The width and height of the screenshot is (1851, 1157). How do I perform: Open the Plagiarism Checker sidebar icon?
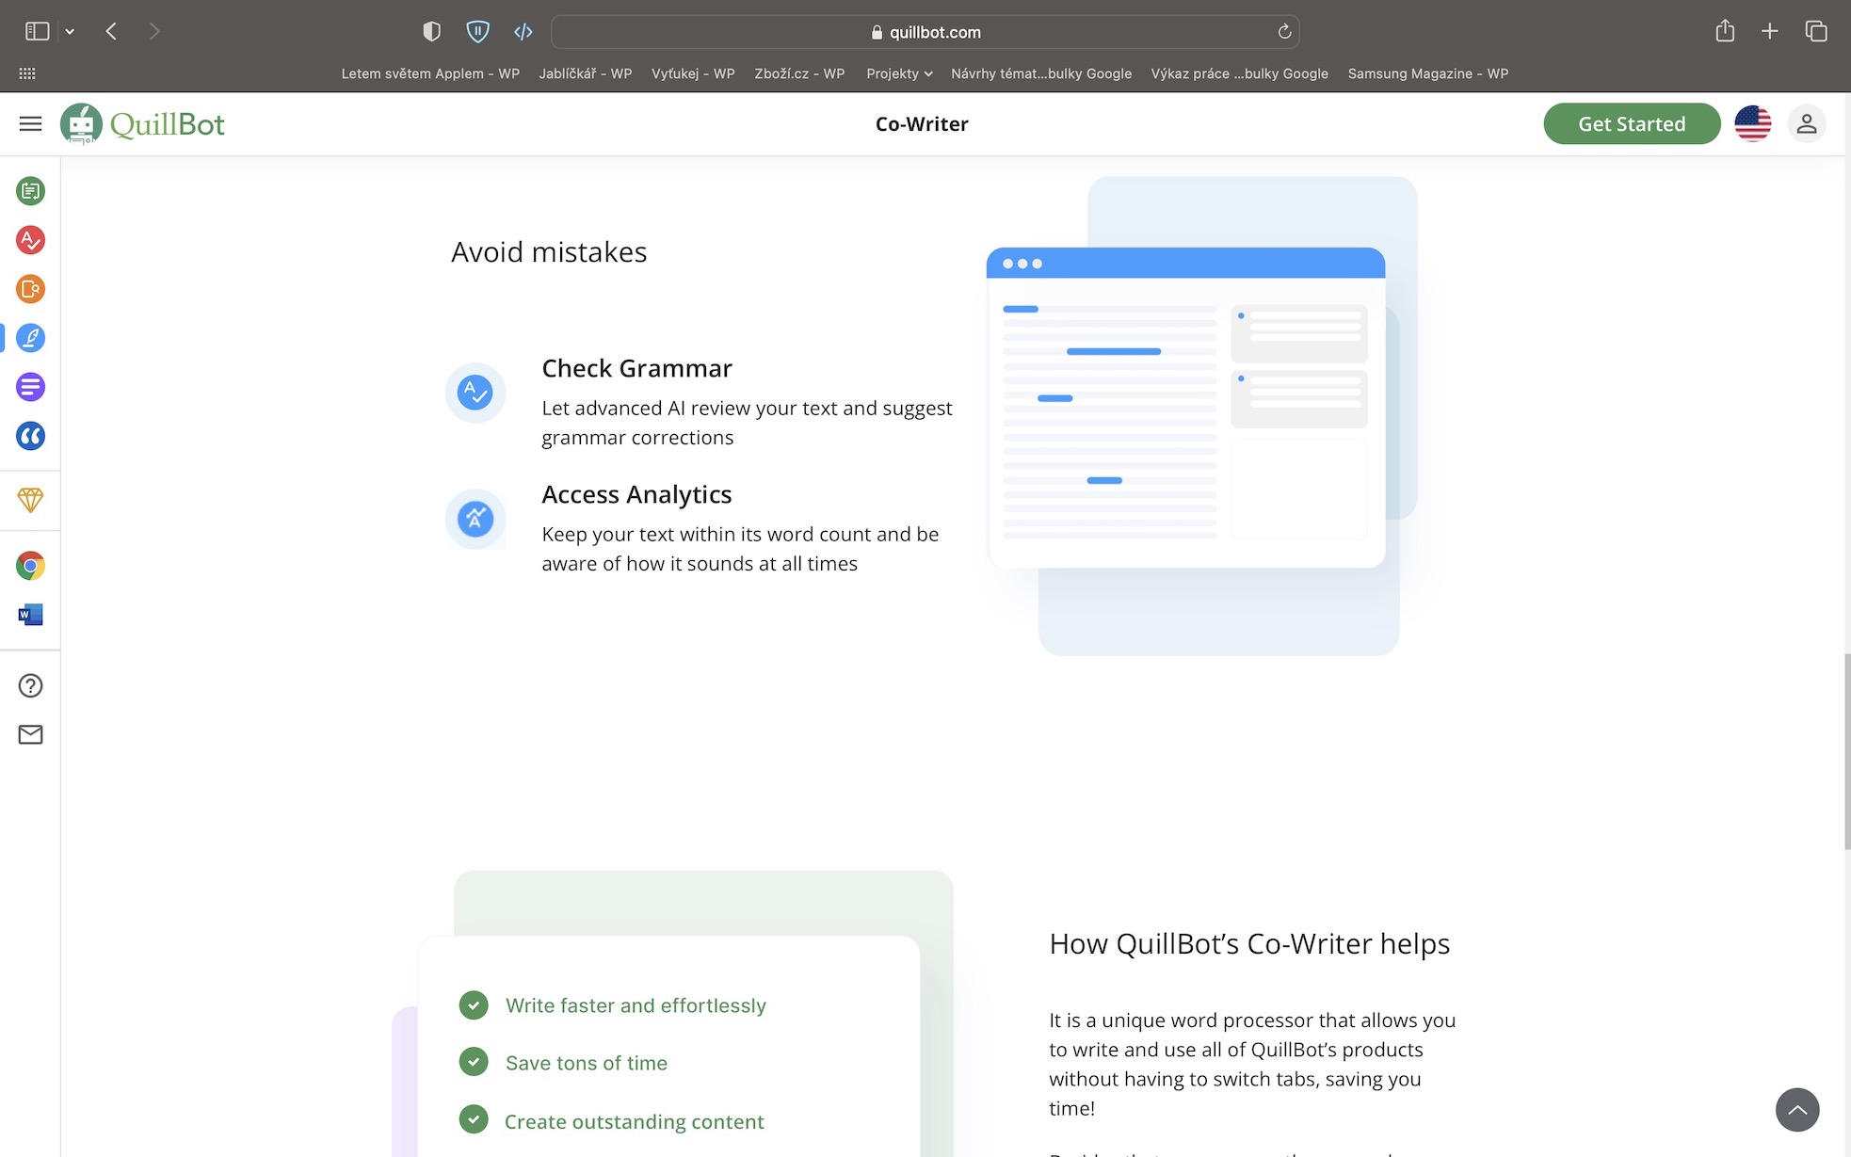tap(30, 289)
